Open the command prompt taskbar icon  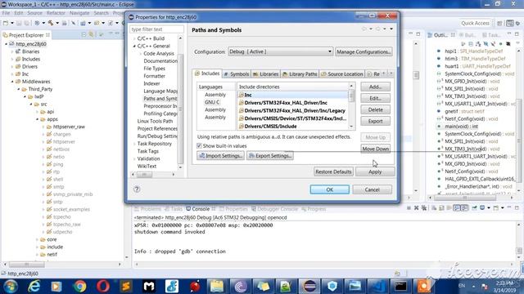coord(400,287)
